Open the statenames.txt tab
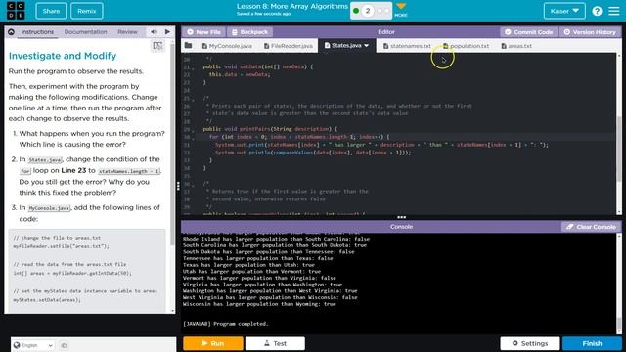 (407, 46)
